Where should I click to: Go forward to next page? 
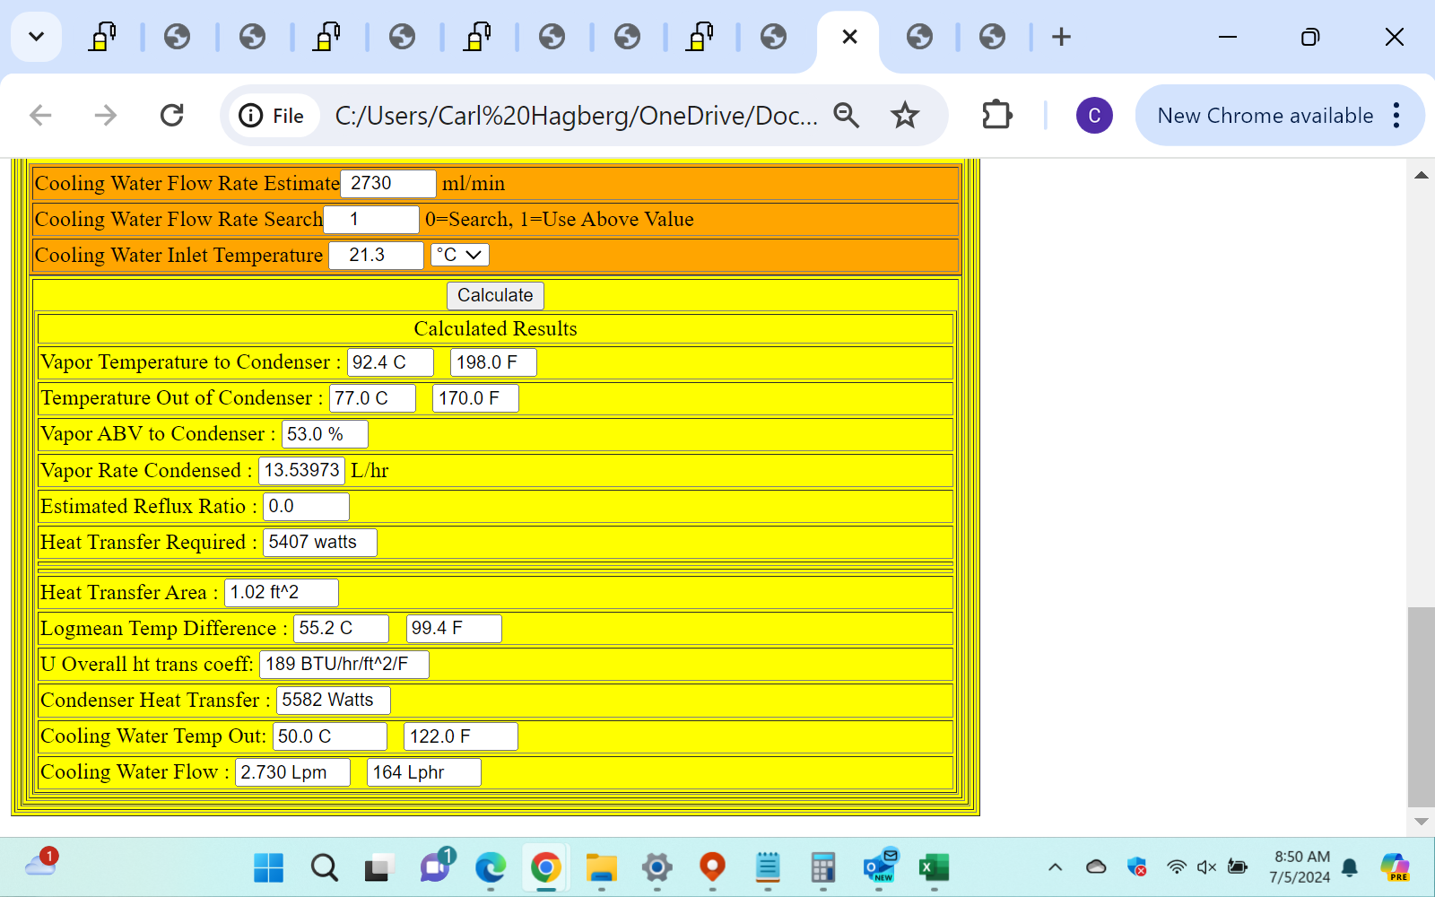pyautogui.click(x=106, y=115)
